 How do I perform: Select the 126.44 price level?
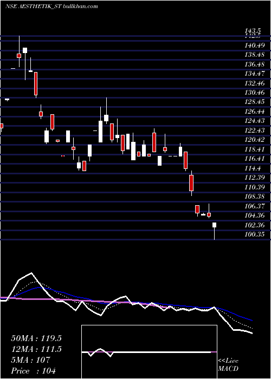[255, 112]
